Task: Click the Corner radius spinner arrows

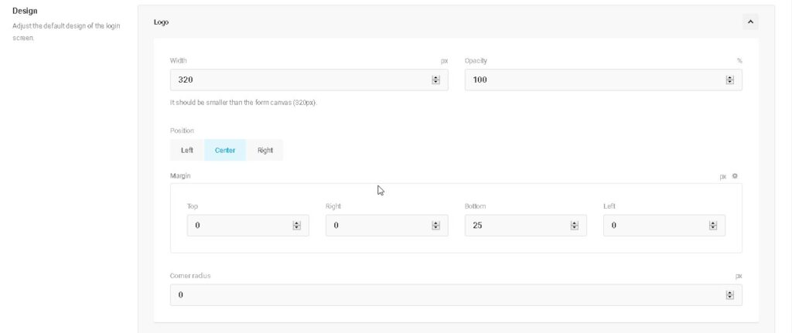Action: pos(729,295)
